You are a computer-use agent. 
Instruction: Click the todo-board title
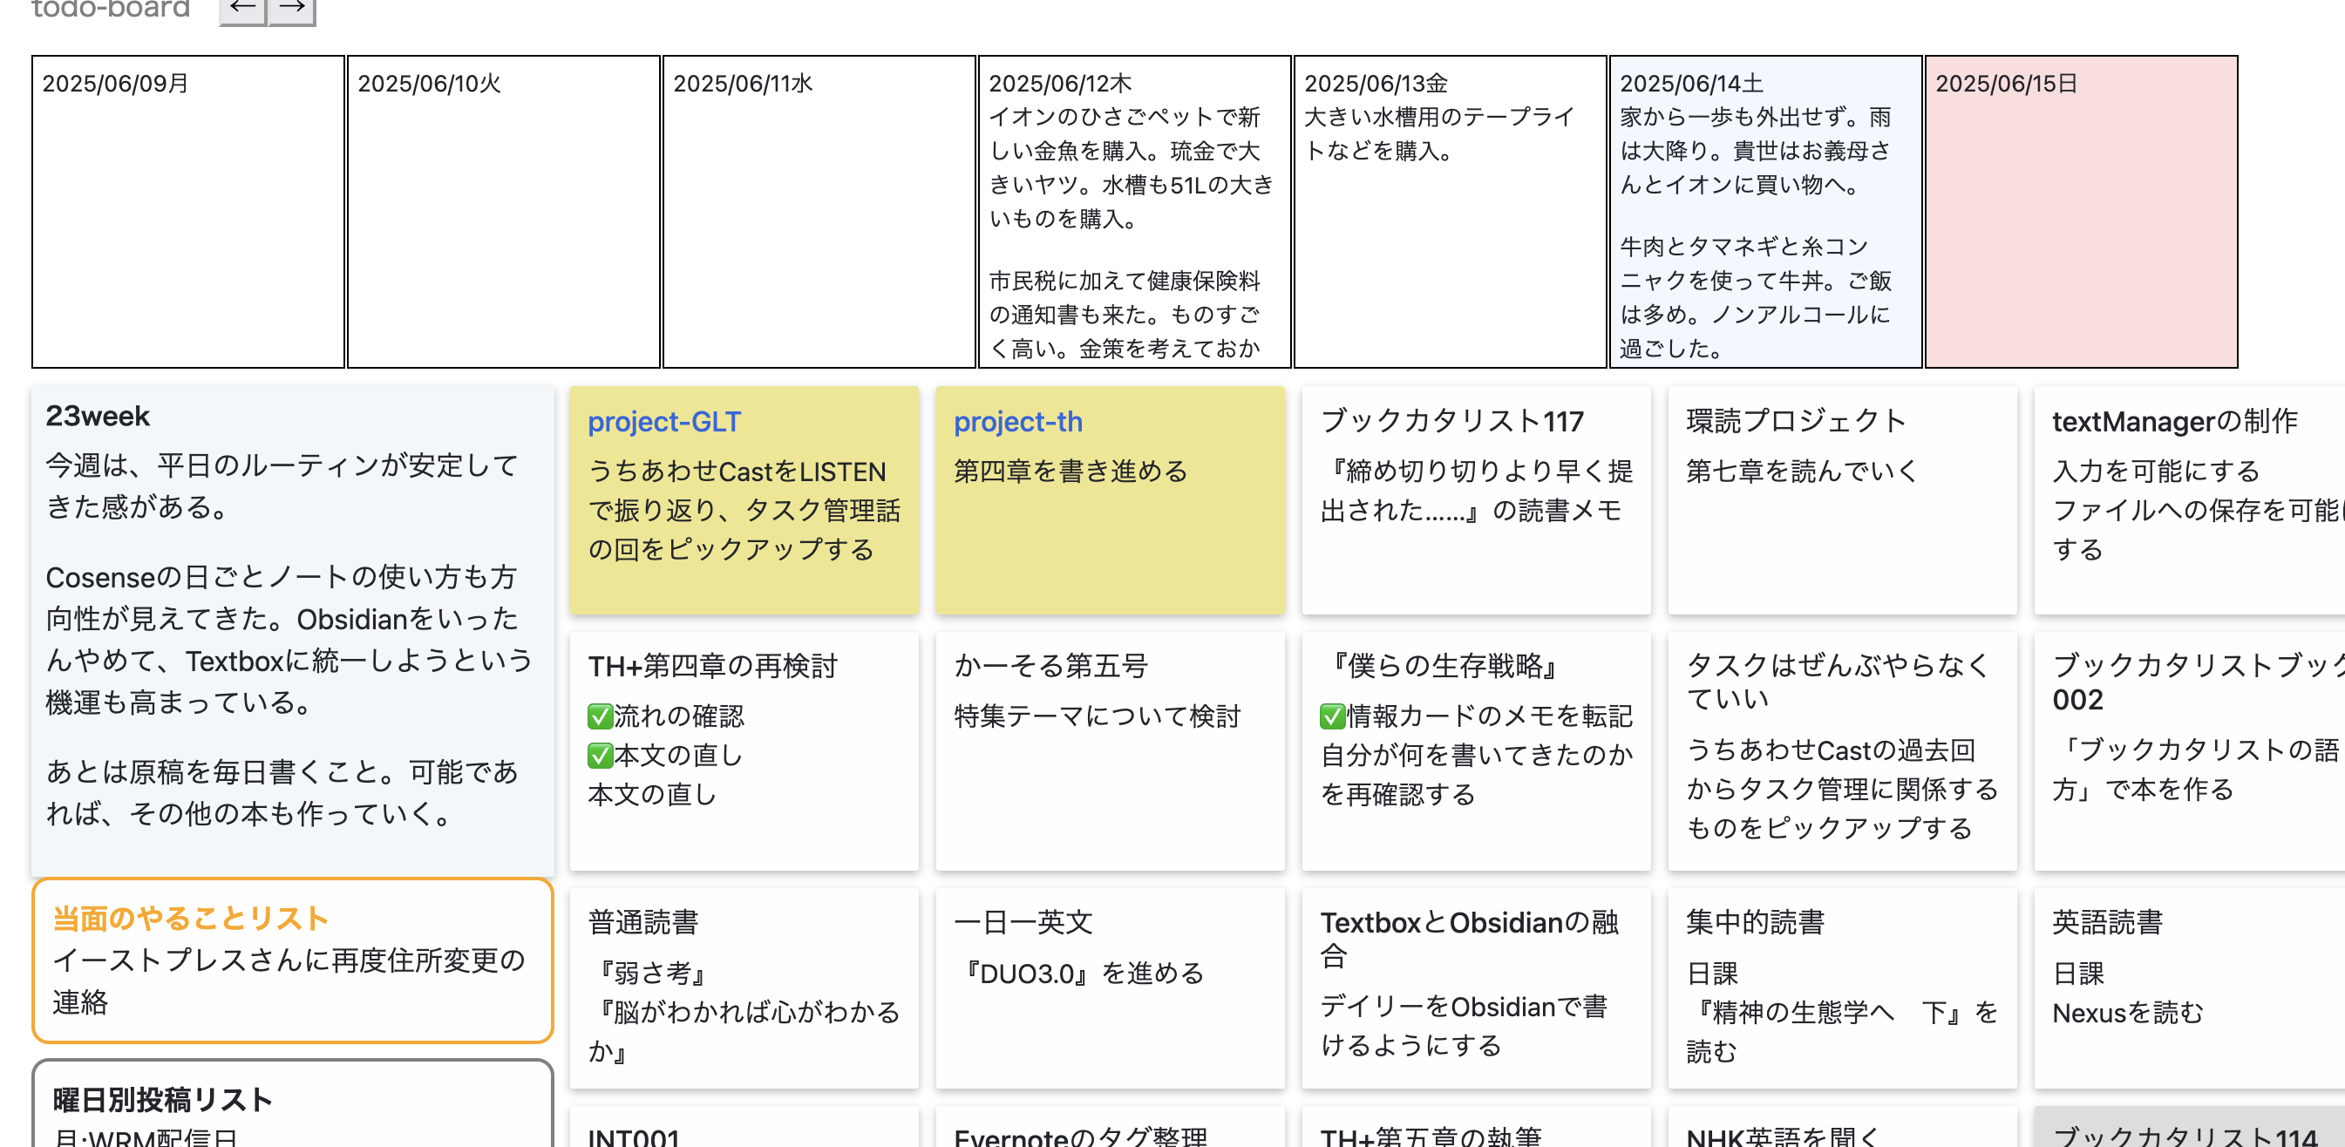pos(110,9)
